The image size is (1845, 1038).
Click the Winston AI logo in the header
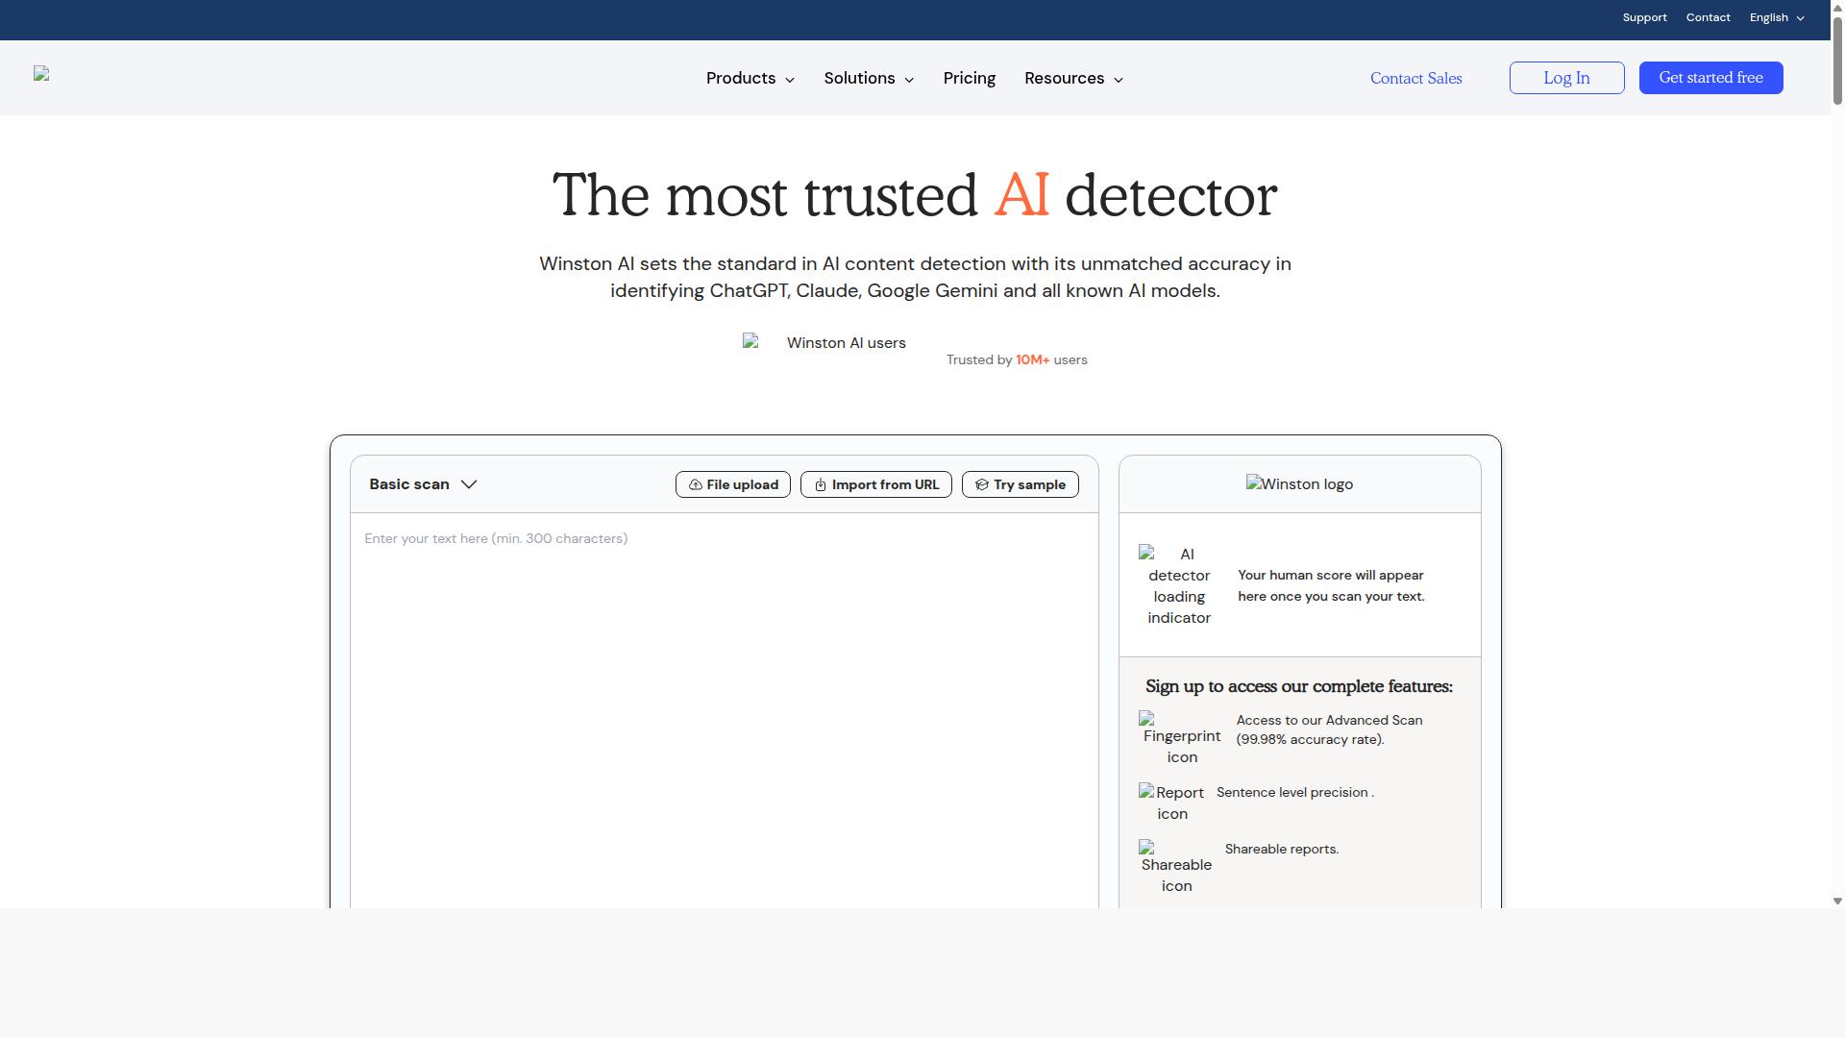pyautogui.click(x=41, y=74)
